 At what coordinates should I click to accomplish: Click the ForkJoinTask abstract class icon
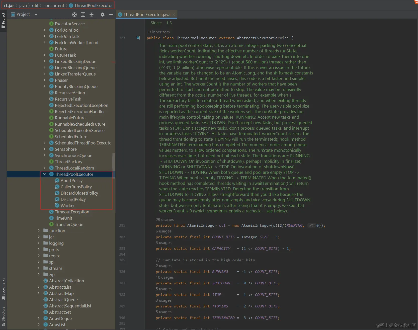coord(51,36)
